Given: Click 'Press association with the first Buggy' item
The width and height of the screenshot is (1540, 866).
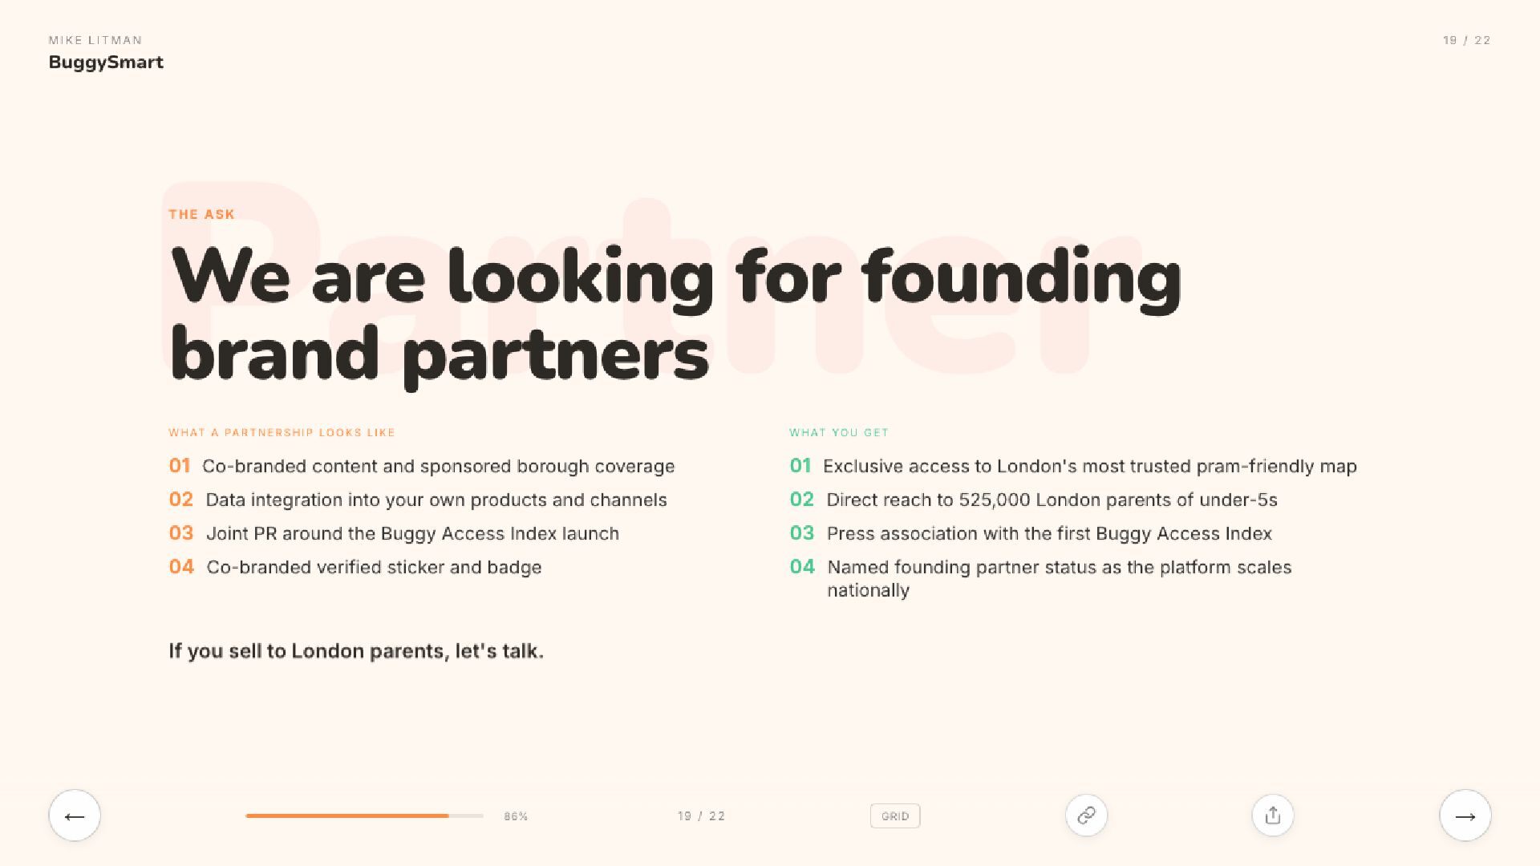Looking at the screenshot, I should 1049,534.
